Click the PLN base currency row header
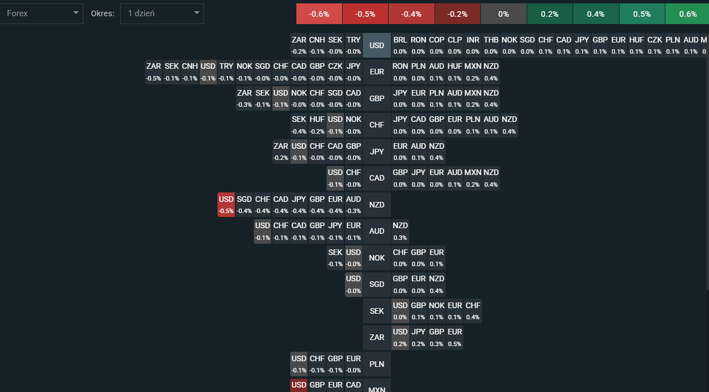This screenshot has width=709, height=392. [377, 364]
